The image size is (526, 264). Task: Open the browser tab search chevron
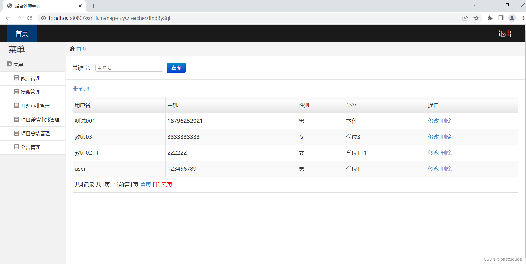(475, 5)
